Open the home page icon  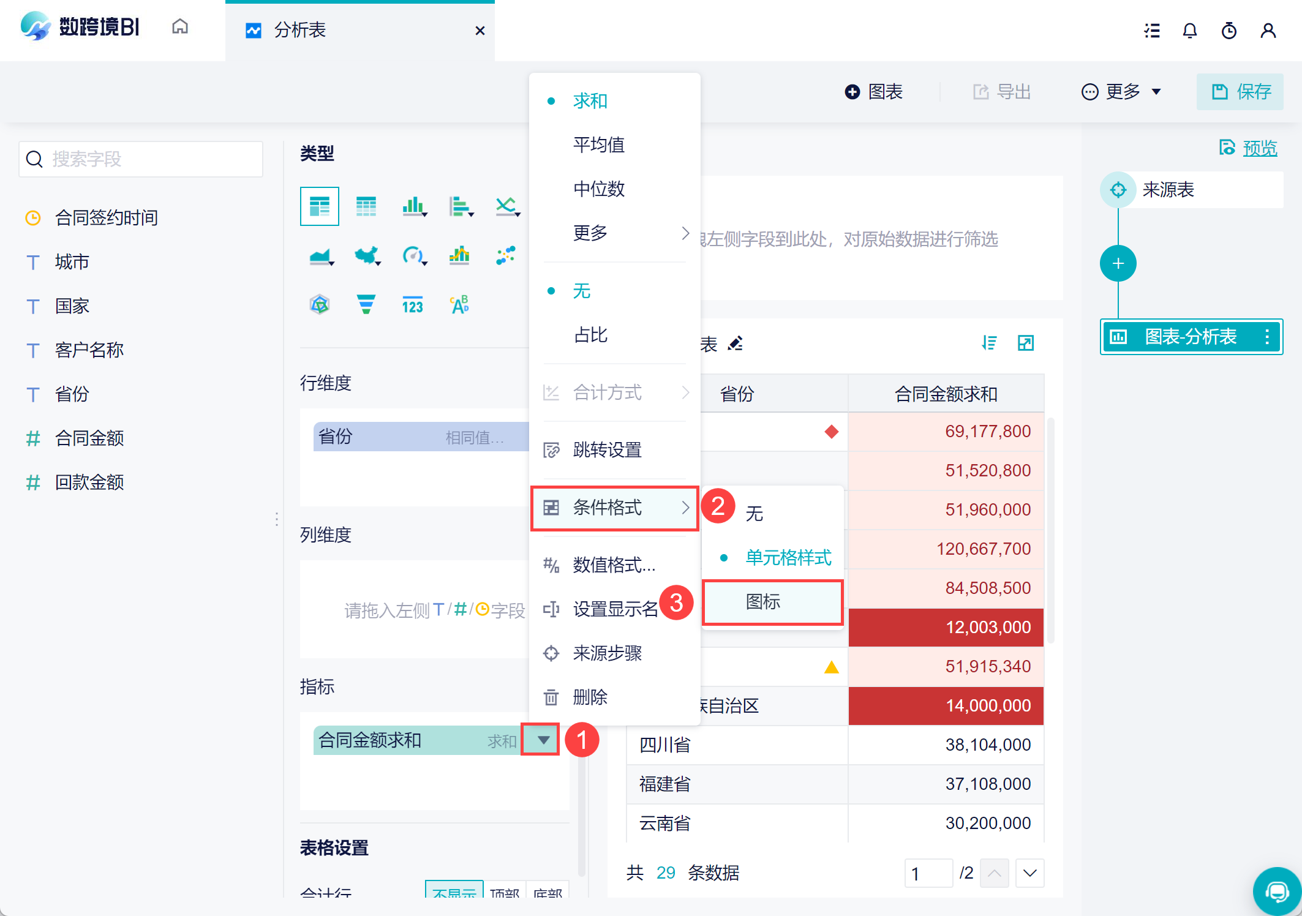point(180,27)
